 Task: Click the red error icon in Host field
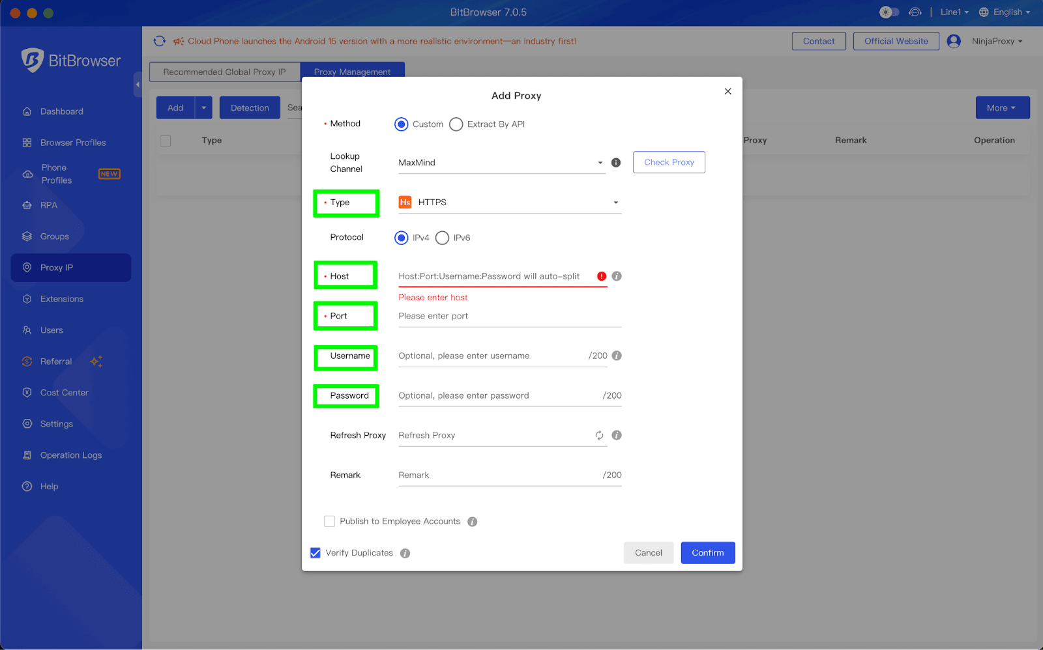point(602,276)
